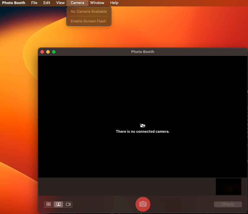Image resolution: width=248 pixels, height=214 pixels.
Task: Open the File menu
Action: (34, 3)
